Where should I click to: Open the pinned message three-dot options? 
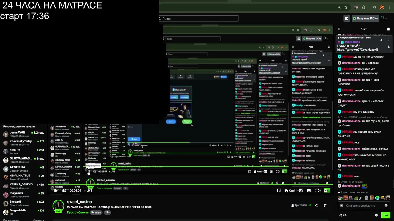coord(388,40)
